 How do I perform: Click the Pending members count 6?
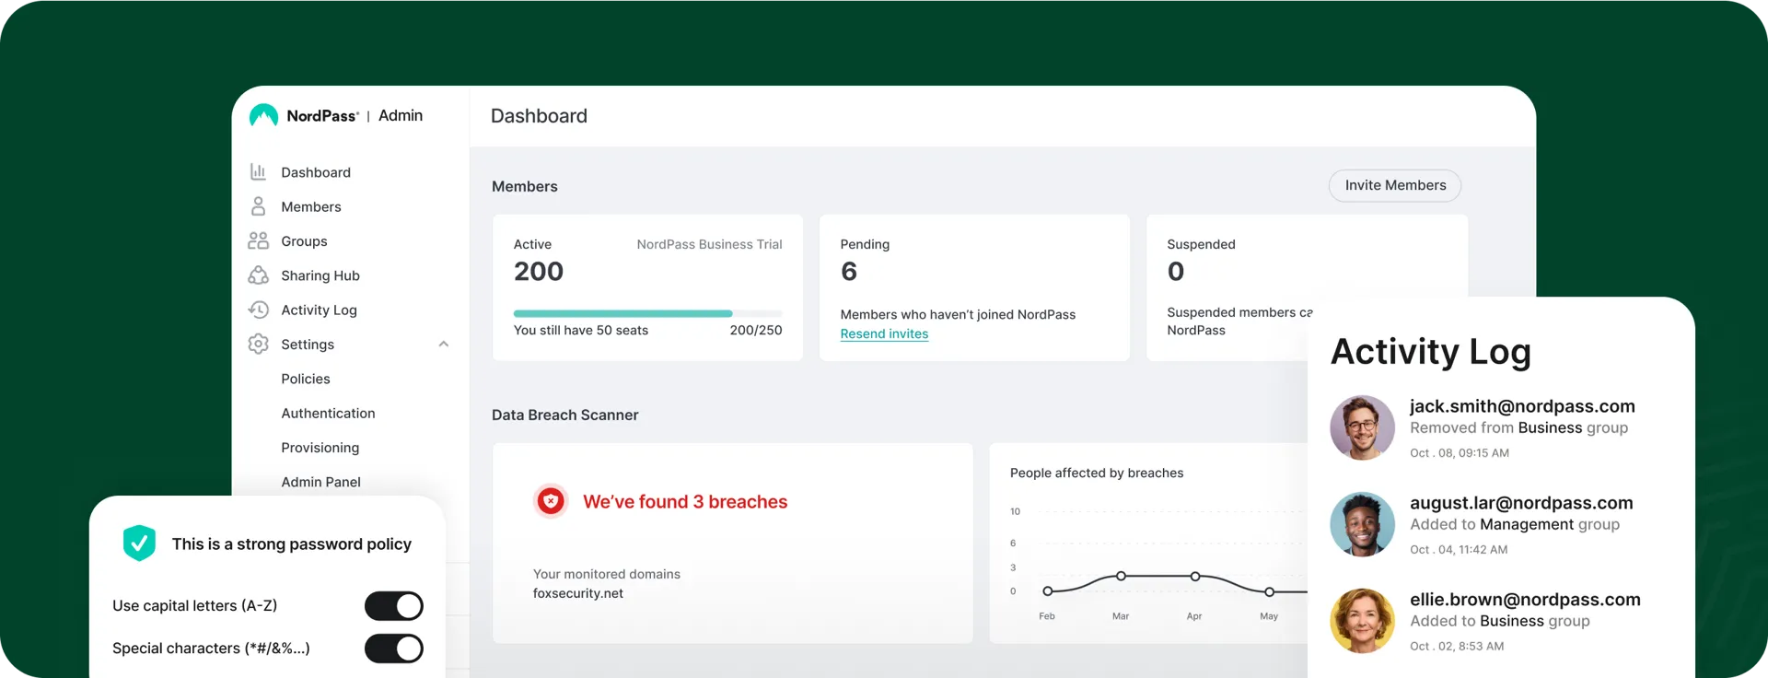(x=849, y=272)
